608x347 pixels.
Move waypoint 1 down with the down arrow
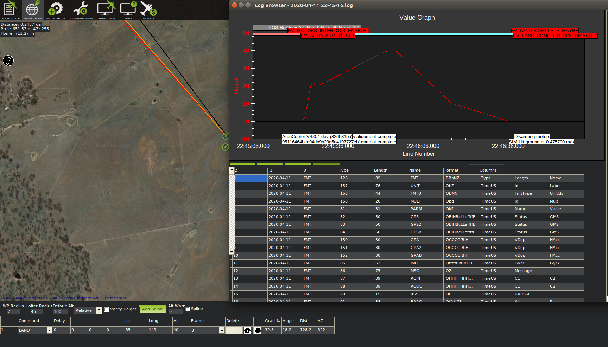[258, 330]
